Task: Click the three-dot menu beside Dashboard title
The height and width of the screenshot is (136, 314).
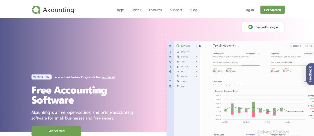Action: (238, 46)
